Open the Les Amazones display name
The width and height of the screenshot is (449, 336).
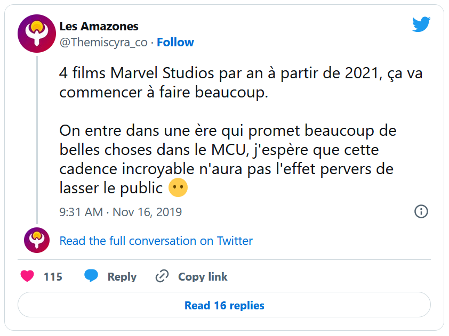point(99,26)
